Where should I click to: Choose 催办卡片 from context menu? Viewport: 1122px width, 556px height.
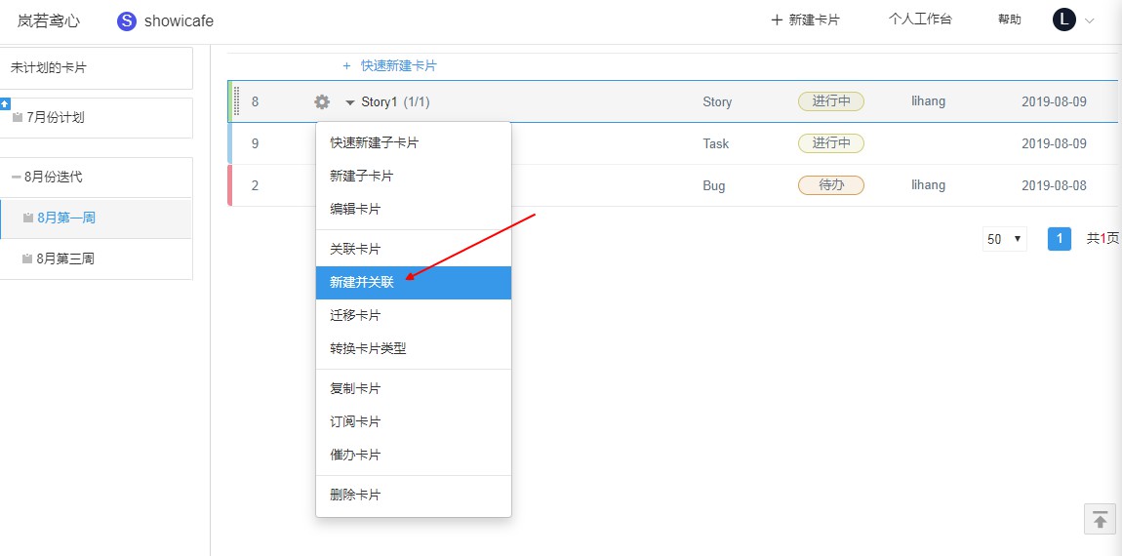pyautogui.click(x=414, y=456)
